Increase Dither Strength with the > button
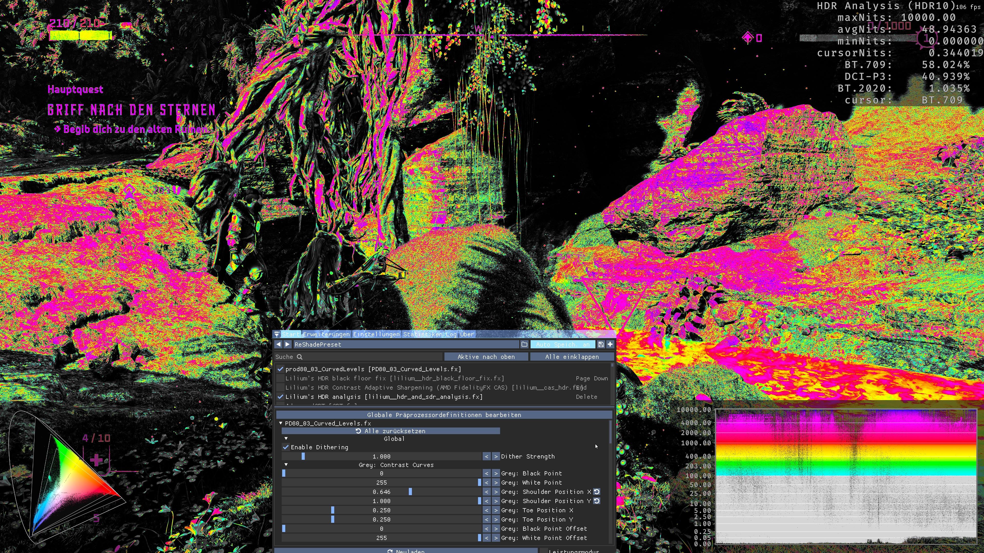 pos(495,456)
